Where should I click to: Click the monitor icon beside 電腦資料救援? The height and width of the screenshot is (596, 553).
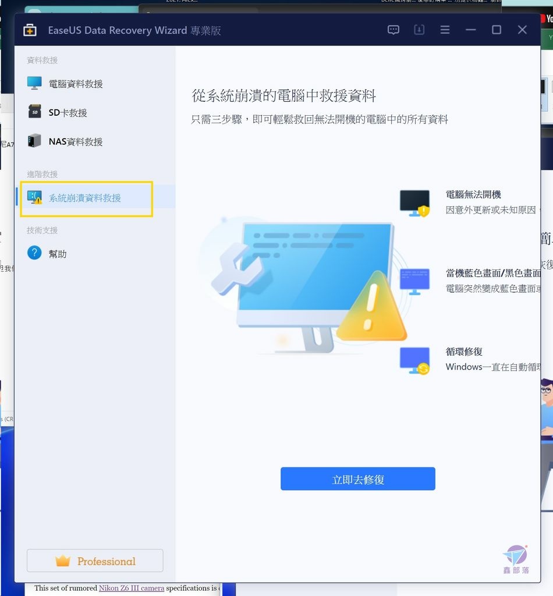pyautogui.click(x=34, y=83)
